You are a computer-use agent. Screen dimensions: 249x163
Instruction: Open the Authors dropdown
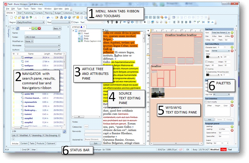pyautogui.click(x=42, y=50)
